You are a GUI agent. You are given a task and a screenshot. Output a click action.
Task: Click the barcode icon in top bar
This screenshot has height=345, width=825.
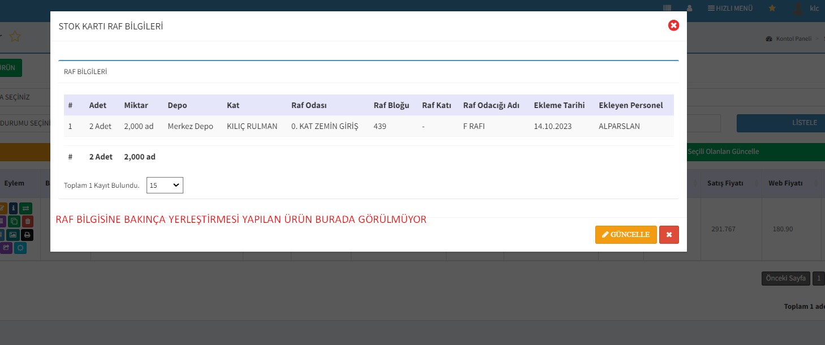pyautogui.click(x=667, y=8)
